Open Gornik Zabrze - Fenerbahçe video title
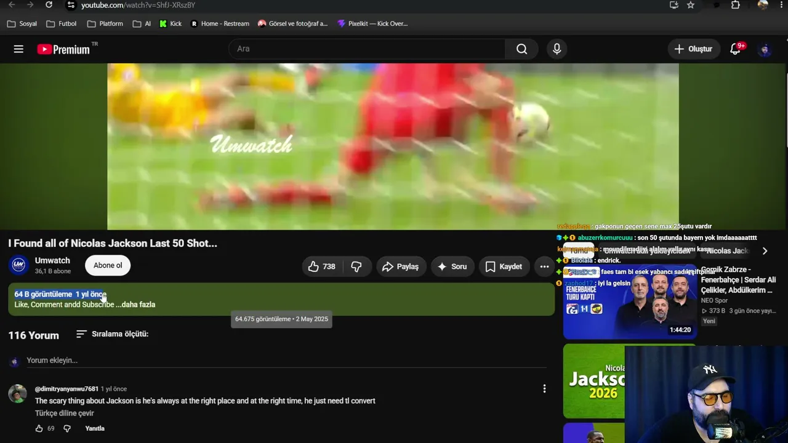Screen dimensions: 788x443 (738, 280)
